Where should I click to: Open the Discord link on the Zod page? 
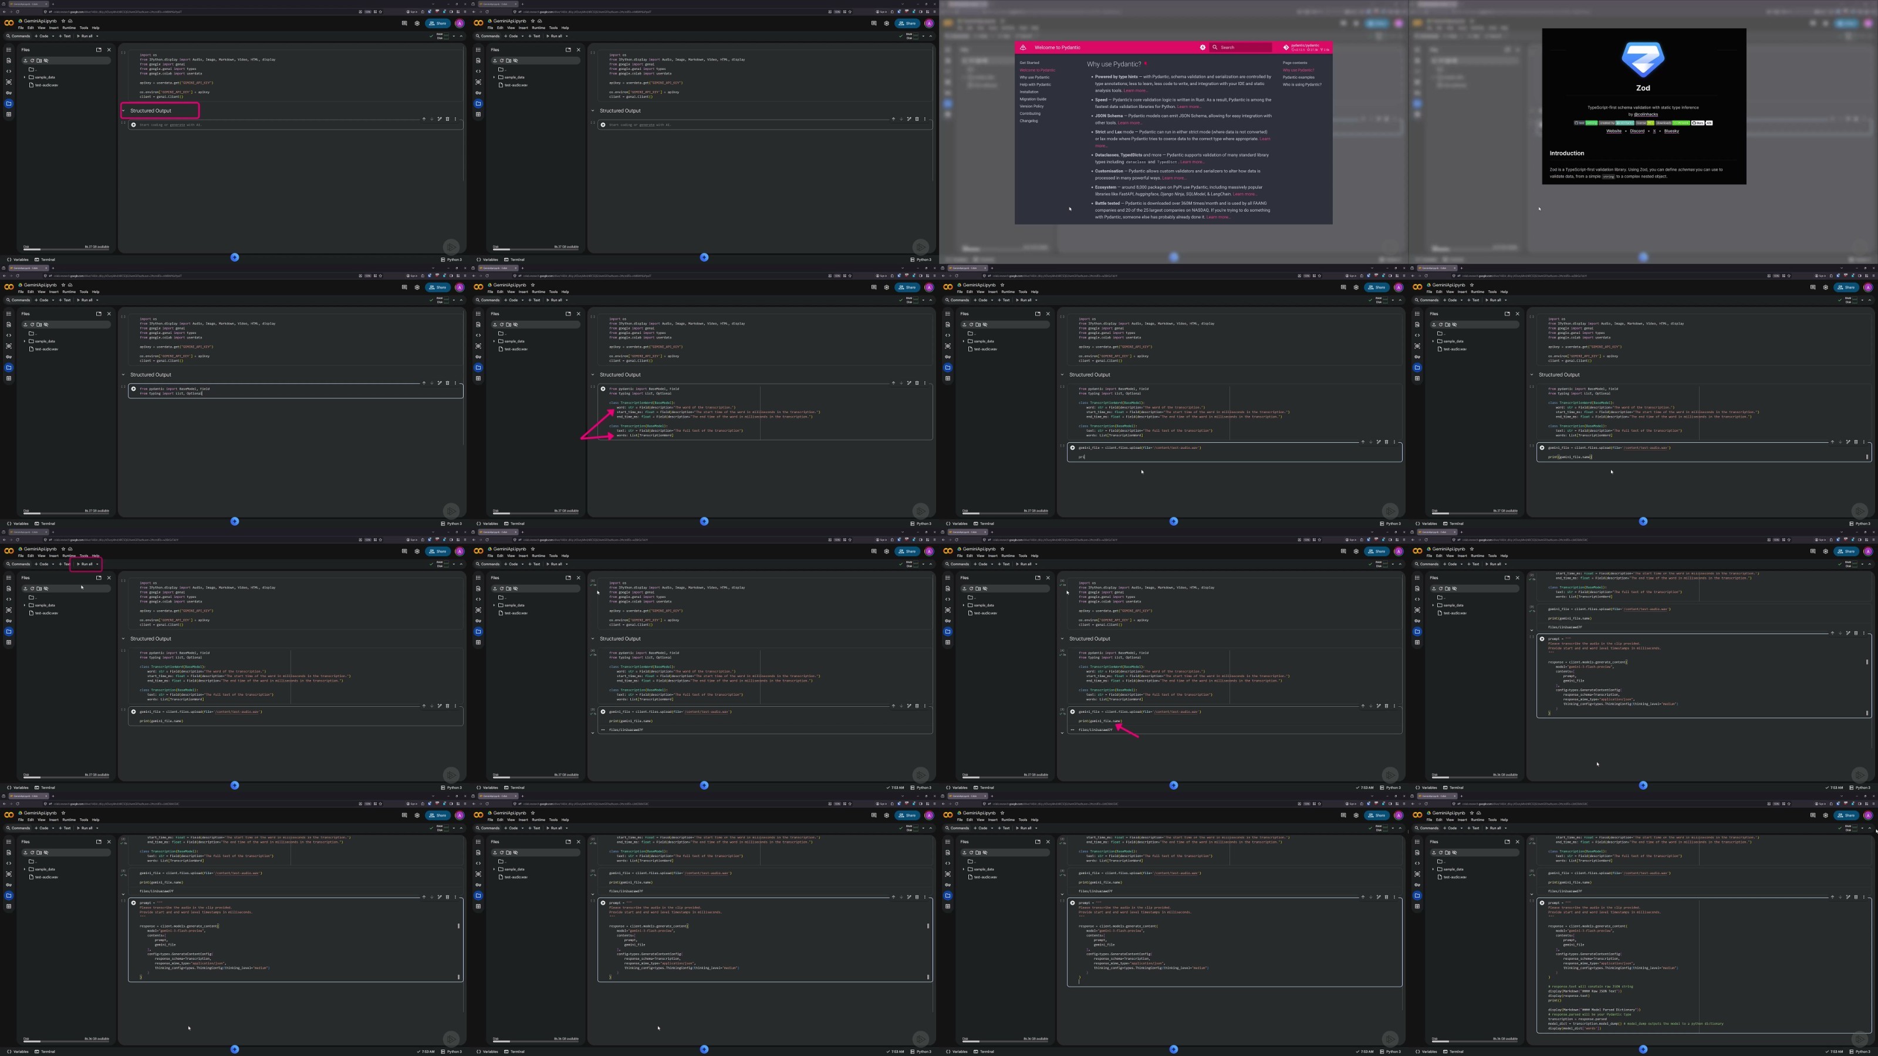1637,131
